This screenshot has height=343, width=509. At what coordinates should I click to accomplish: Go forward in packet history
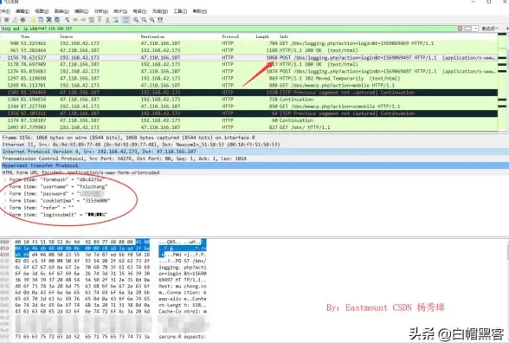(83, 20)
